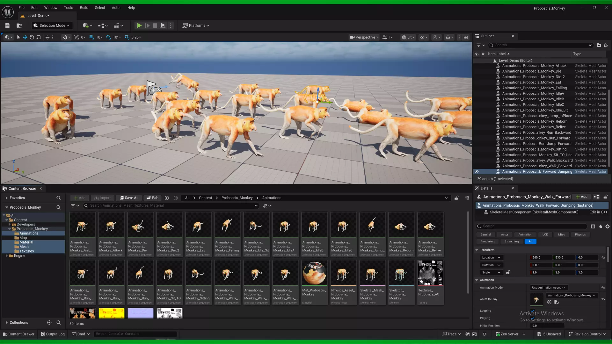Image resolution: width=612 pixels, height=344 pixels.
Task: Open the Selection Mode dropdown
Action: point(52,25)
